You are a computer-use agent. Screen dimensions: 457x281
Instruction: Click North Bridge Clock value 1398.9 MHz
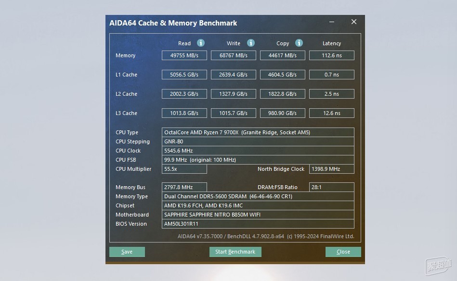[x=332, y=169]
